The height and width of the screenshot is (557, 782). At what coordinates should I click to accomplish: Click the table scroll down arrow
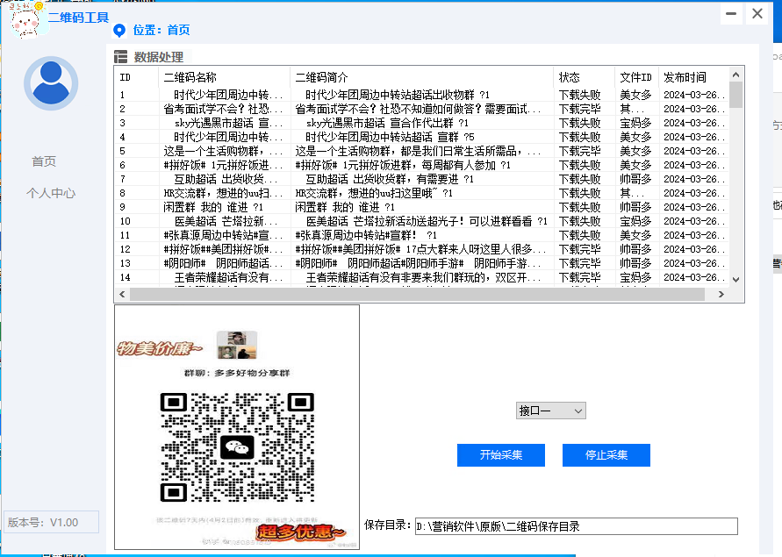pos(735,279)
